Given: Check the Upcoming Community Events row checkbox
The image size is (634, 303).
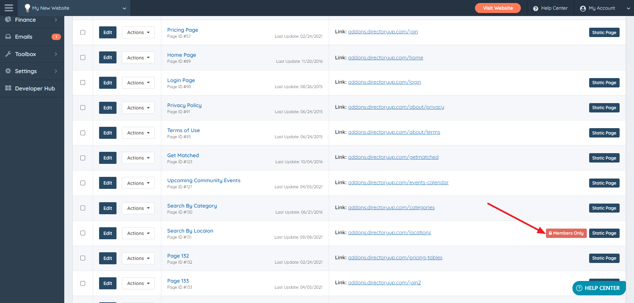Looking at the screenshot, I should [83, 183].
